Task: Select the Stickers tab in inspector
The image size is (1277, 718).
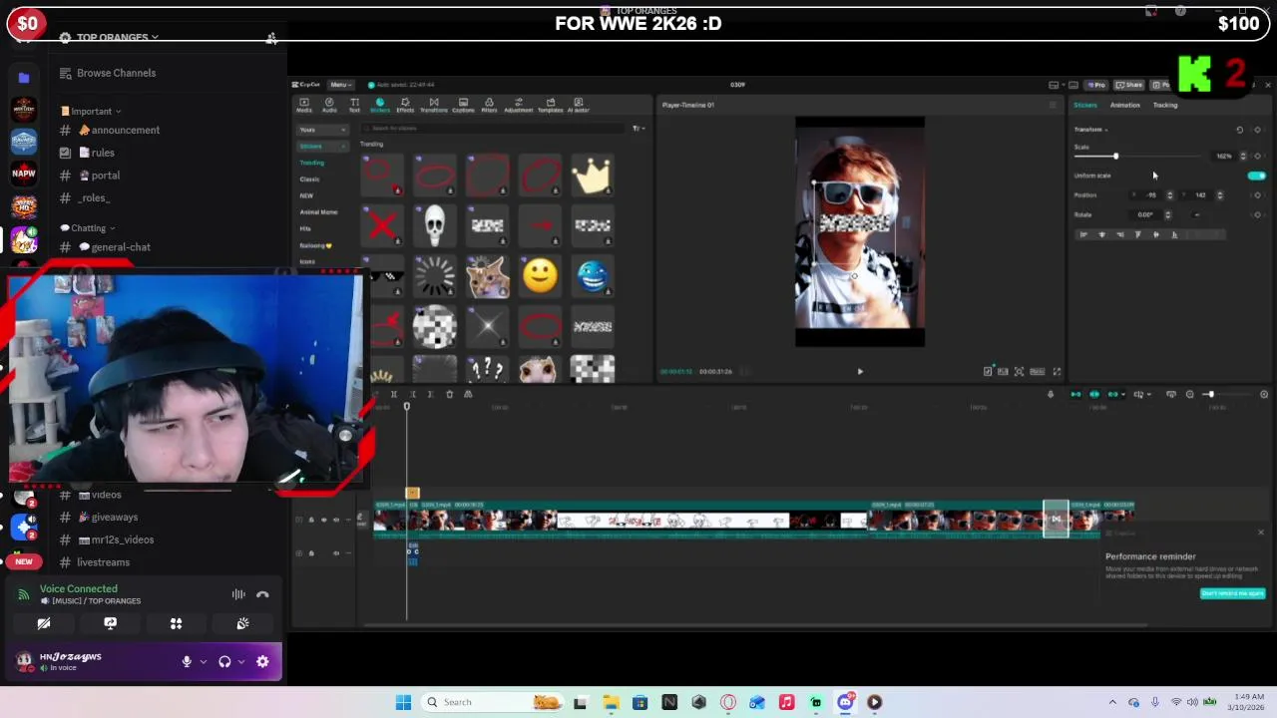Action: tap(1085, 106)
